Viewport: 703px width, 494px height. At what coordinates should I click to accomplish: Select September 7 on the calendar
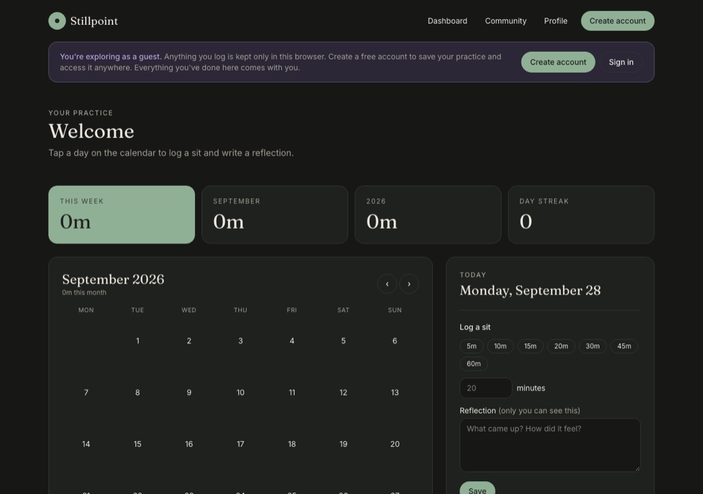point(86,392)
